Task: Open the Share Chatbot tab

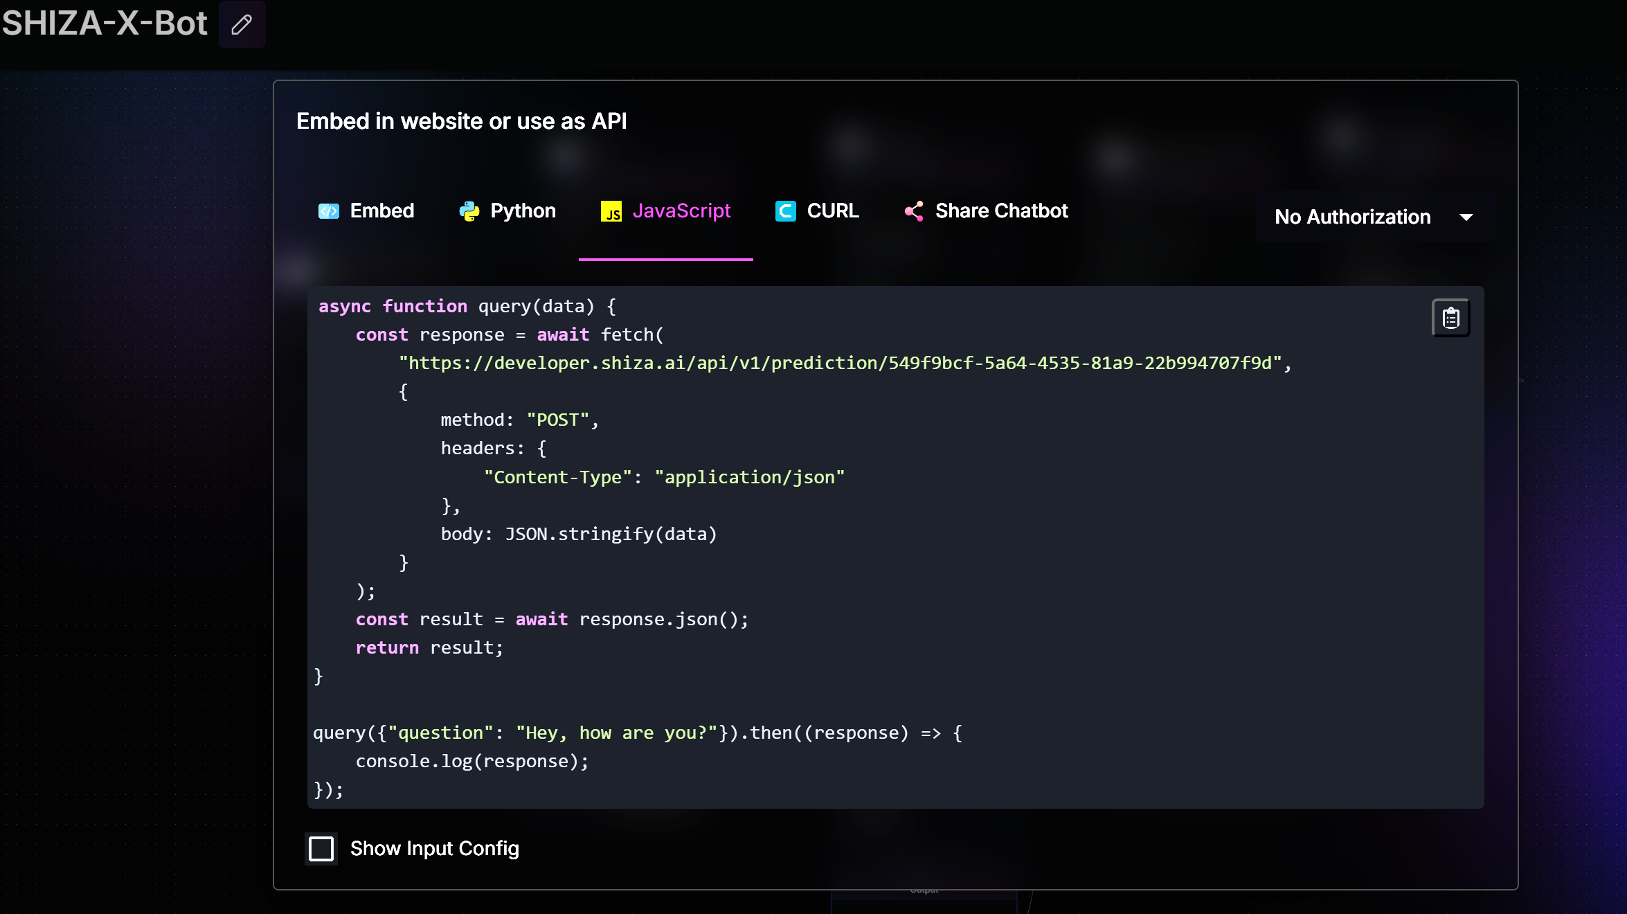Action: [1001, 211]
